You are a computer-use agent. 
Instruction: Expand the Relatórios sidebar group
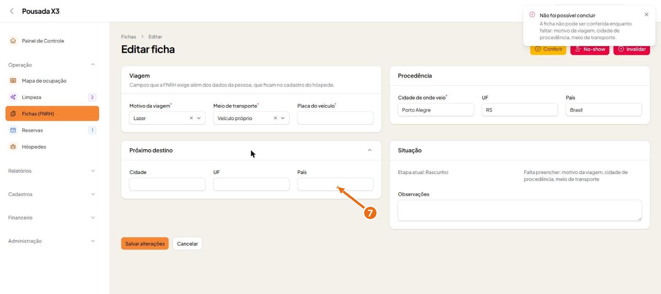coord(93,171)
